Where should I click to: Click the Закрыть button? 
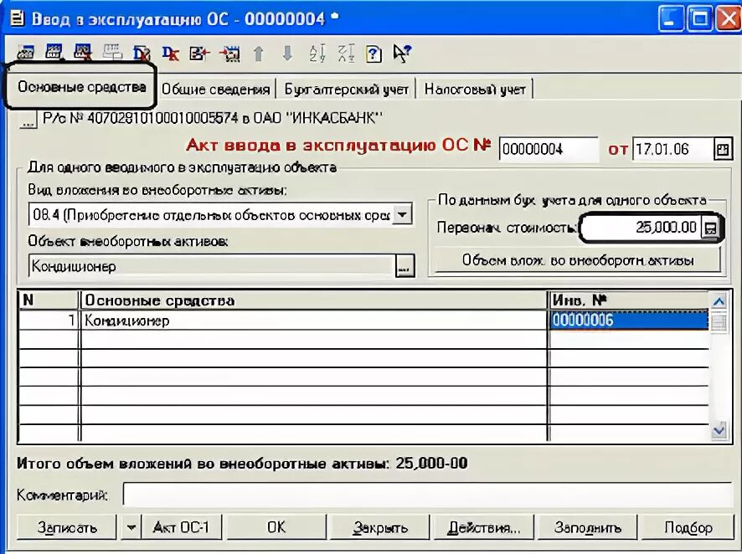click(x=380, y=527)
